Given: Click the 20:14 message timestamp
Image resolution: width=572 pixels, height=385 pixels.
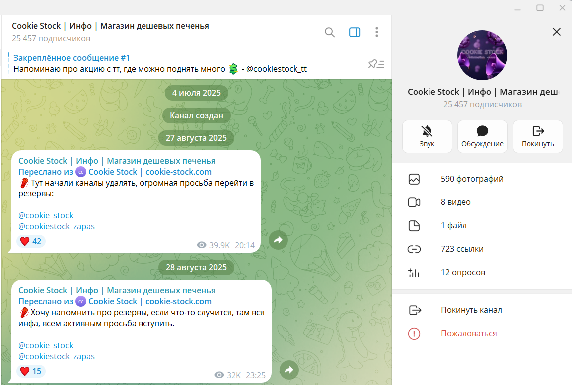Looking at the screenshot, I should (245, 245).
